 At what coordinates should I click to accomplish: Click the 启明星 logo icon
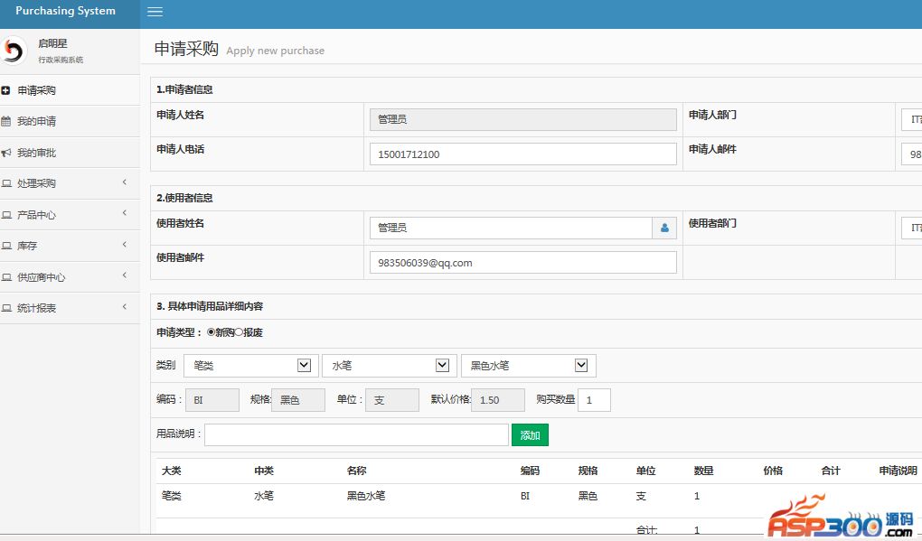pos(13,51)
